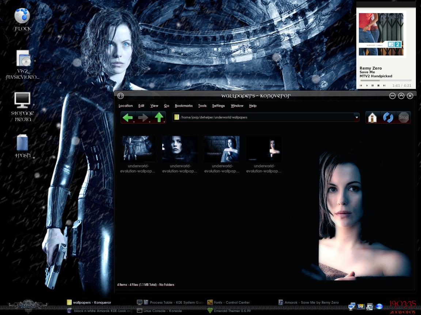Switch to 'Emerald Themer 0.6.99' taskbar entry
421x315 pixels.
(229, 311)
